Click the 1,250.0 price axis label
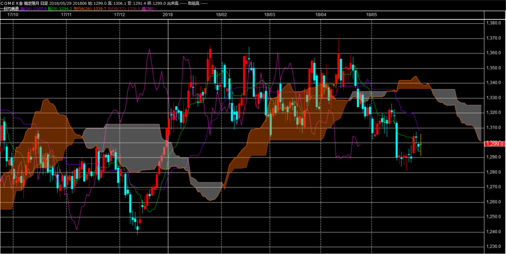Image resolution: width=506 pixels, height=254 pixels. coord(494,217)
